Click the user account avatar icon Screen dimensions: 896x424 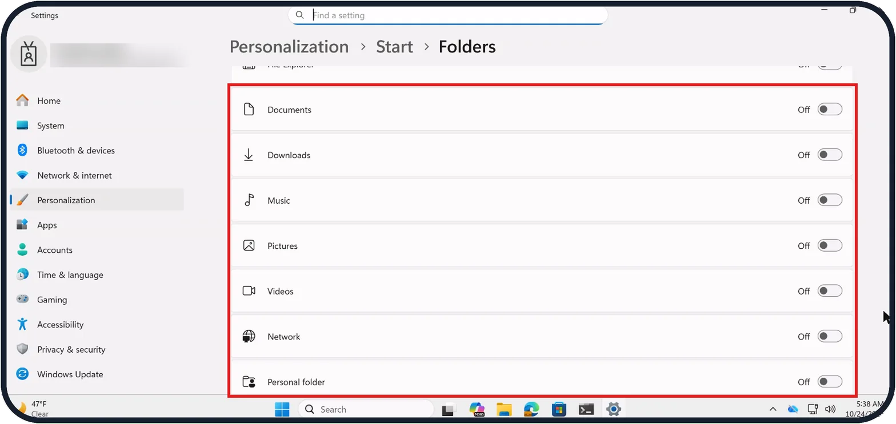pyautogui.click(x=29, y=54)
